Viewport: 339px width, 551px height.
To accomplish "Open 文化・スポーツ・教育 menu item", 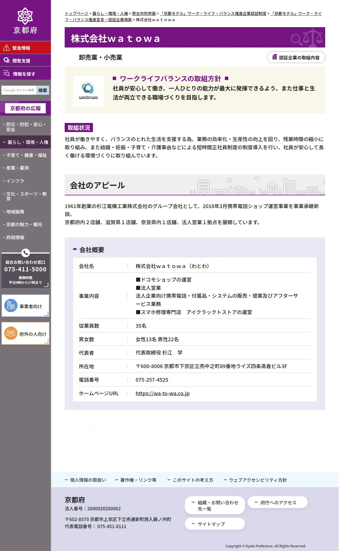I will [x=25, y=196].
